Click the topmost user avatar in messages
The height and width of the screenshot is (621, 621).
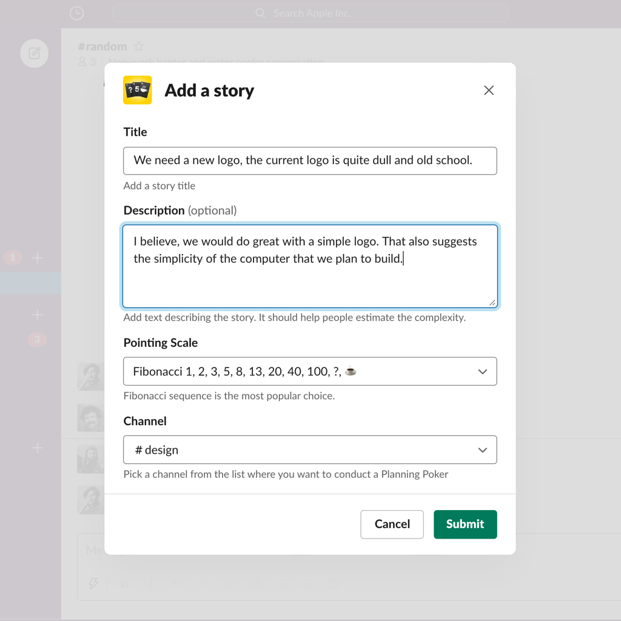pyautogui.click(x=90, y=377)
